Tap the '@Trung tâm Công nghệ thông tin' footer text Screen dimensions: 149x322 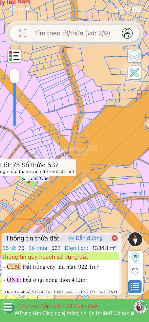pyautogui.click(x=74, y=313)
